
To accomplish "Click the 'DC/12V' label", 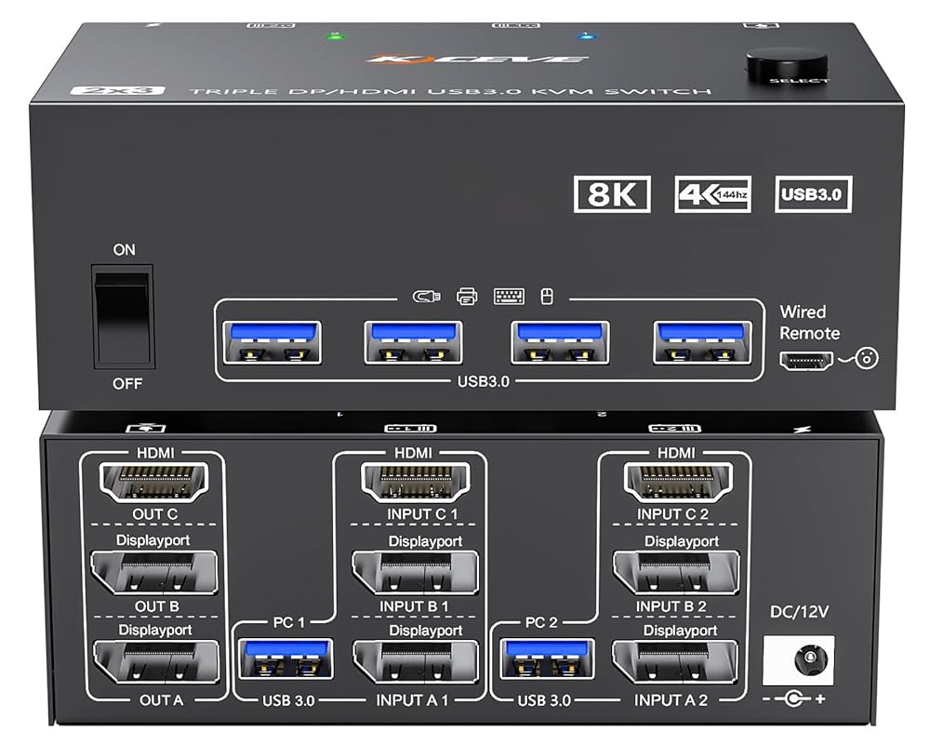I will point(799,612).
